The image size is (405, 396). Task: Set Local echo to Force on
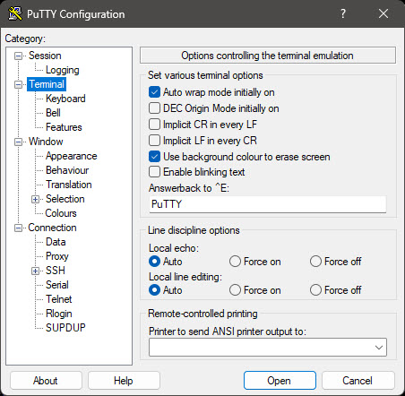[x=235, y=262]
